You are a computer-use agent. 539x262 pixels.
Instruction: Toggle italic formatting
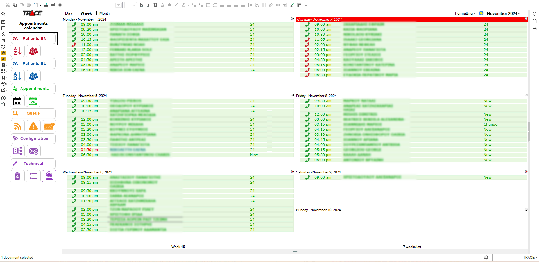[148, 5]
